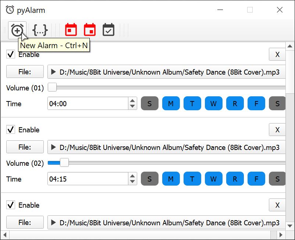
Task: Toggle Thursday (R) on the 04:00 alarm
Action: tap(235, 103)
